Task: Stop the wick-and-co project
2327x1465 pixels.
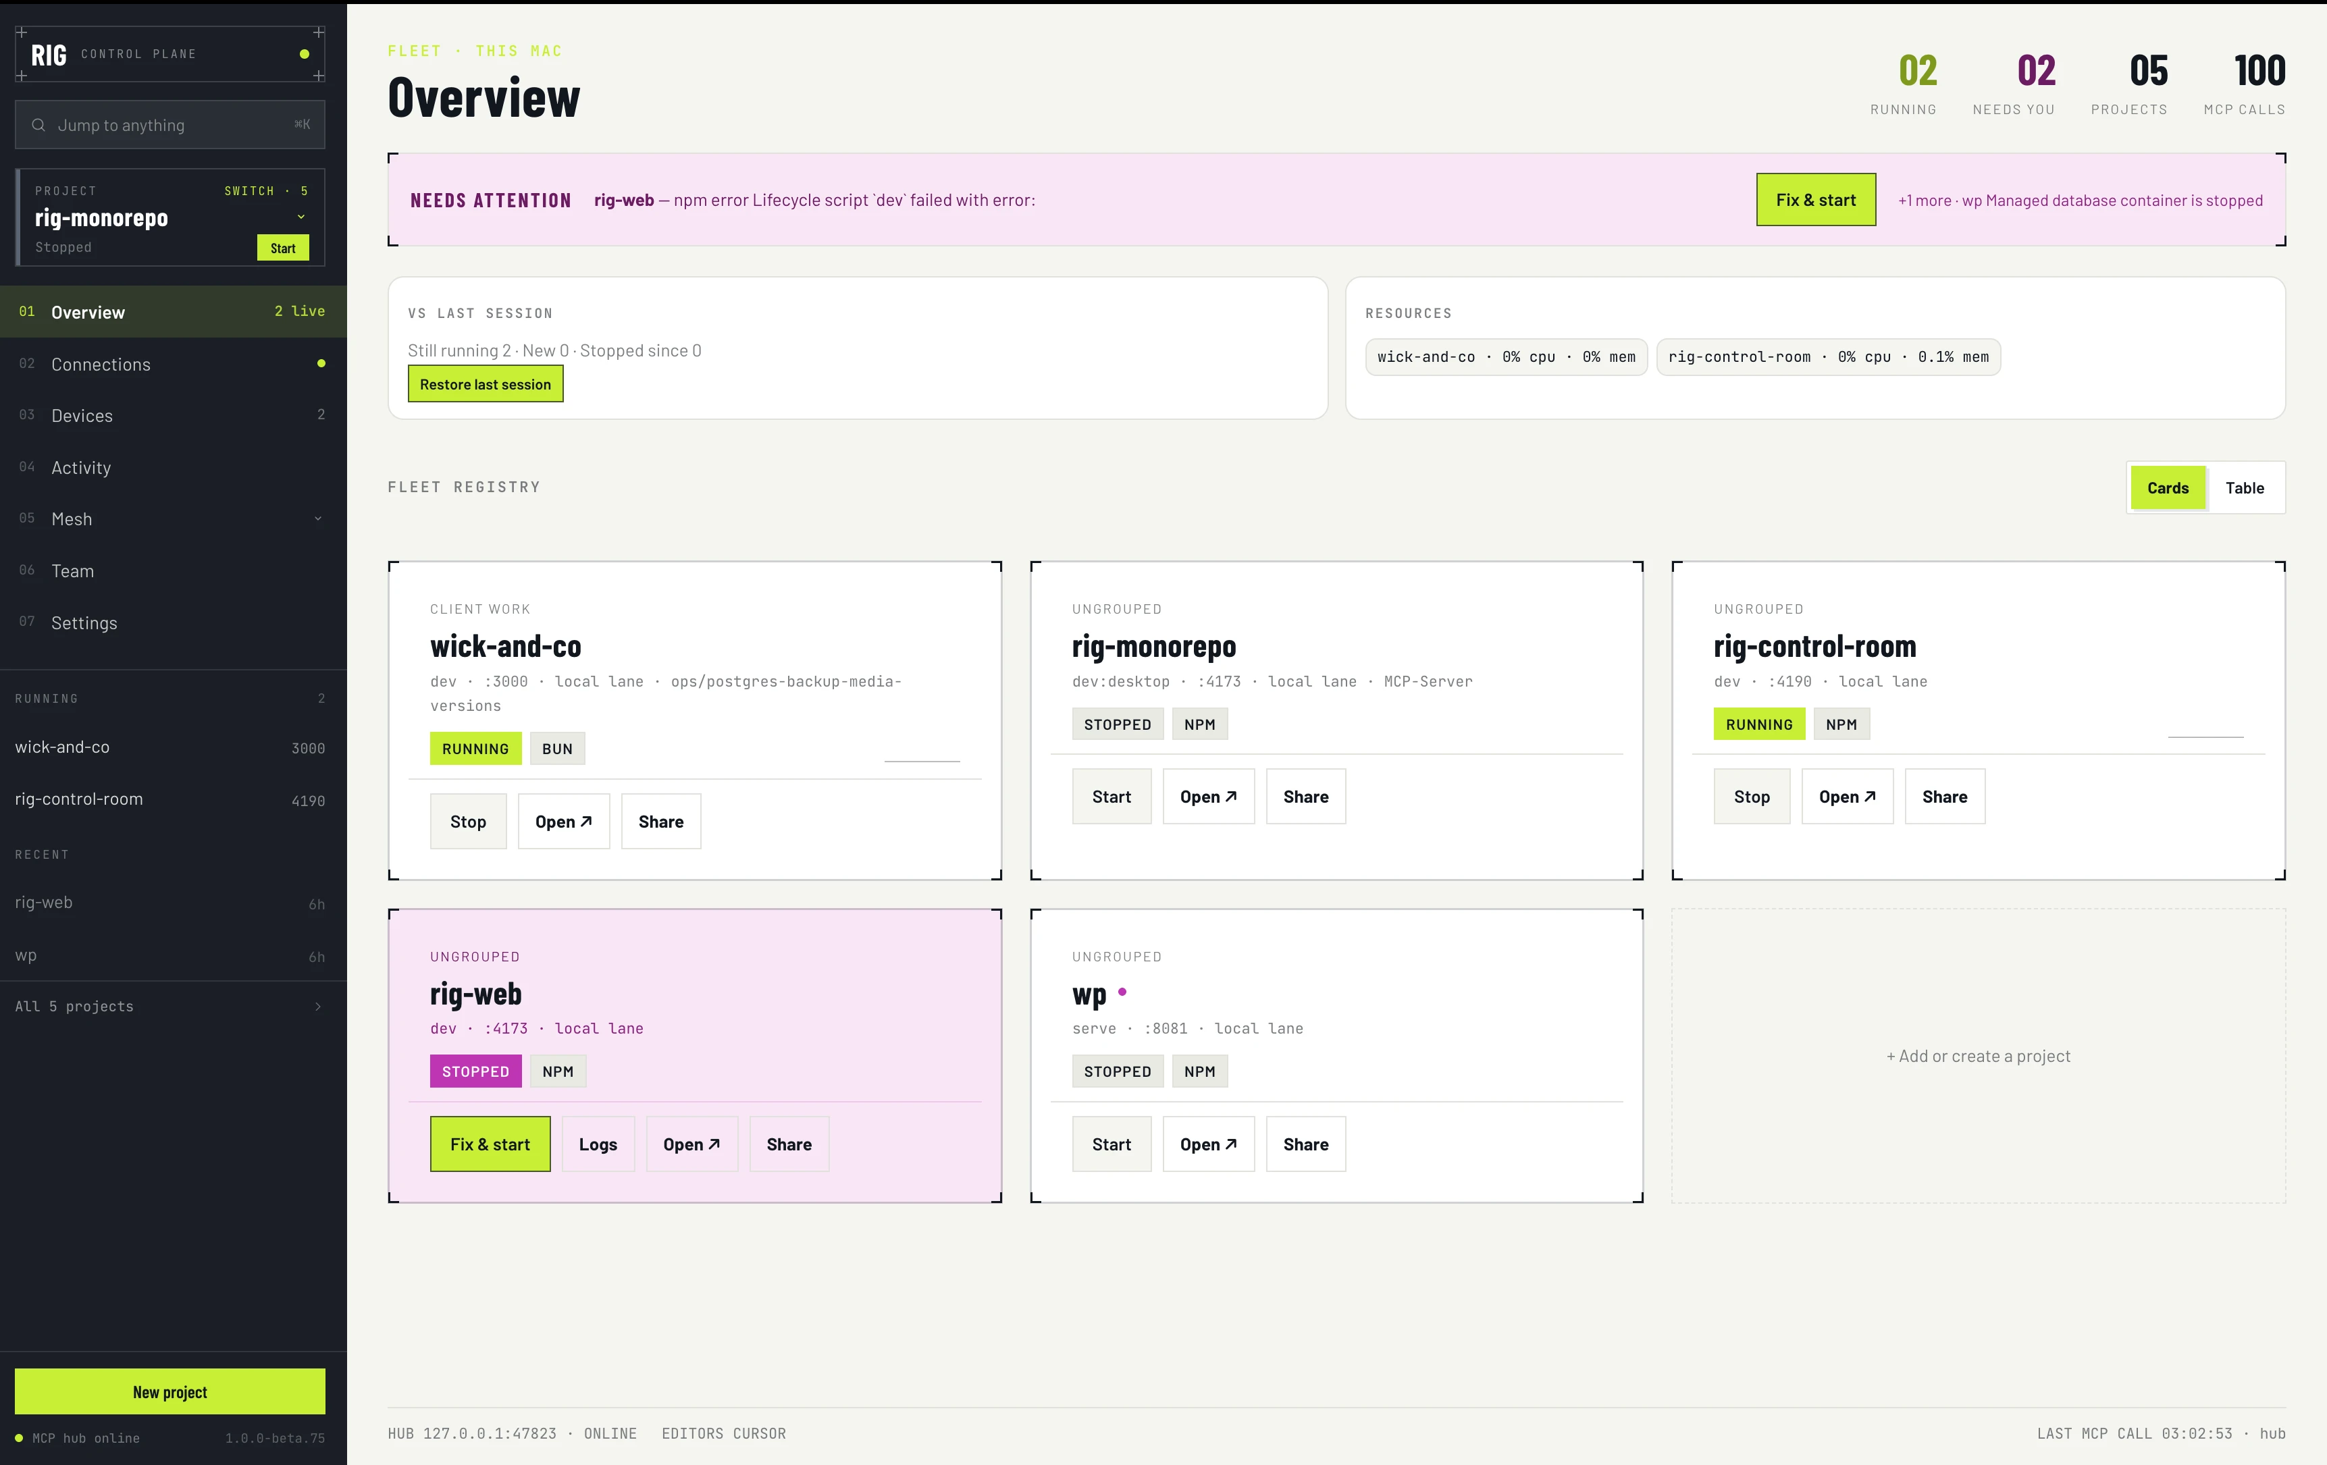Action: click(468, 822)
